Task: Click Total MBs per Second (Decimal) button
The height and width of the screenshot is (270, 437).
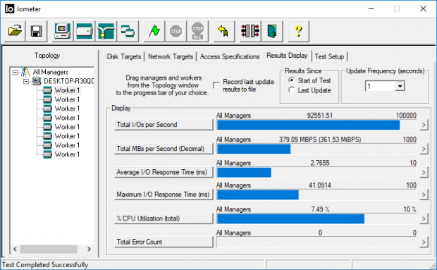Action: [x=164, y=149]
